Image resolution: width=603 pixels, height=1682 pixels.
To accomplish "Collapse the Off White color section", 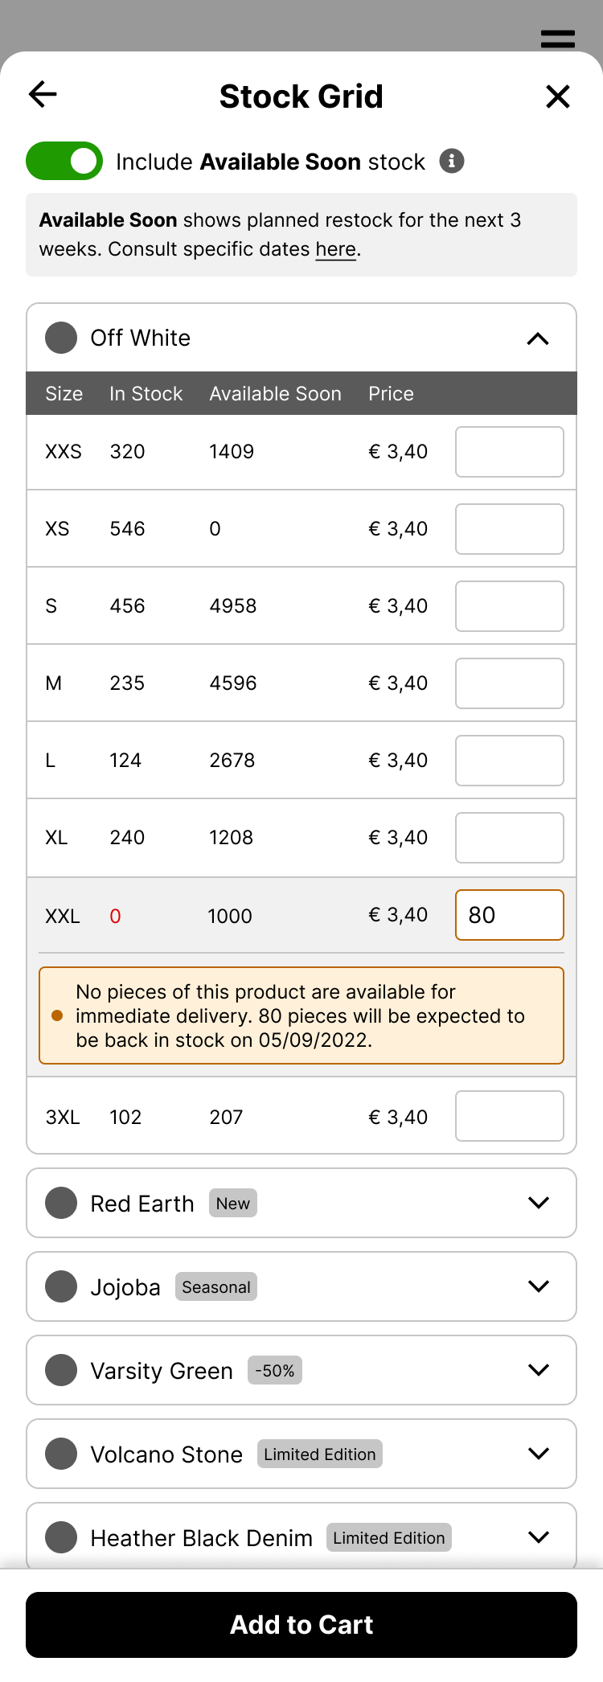I will pyautogui.click(x=538, y=338).
